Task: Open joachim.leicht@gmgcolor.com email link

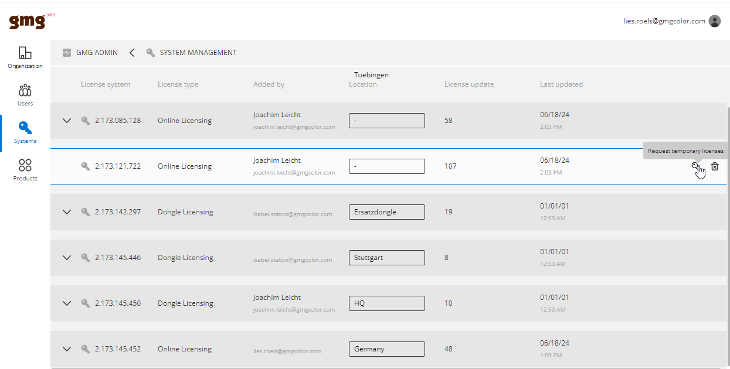Action: tap(294, 127)
